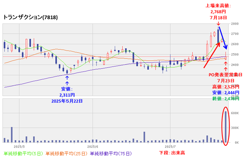The width and height of the screenshot is (248, 159).
Task: Click the 300K volume bar in late April
Action: click(12, 135)
